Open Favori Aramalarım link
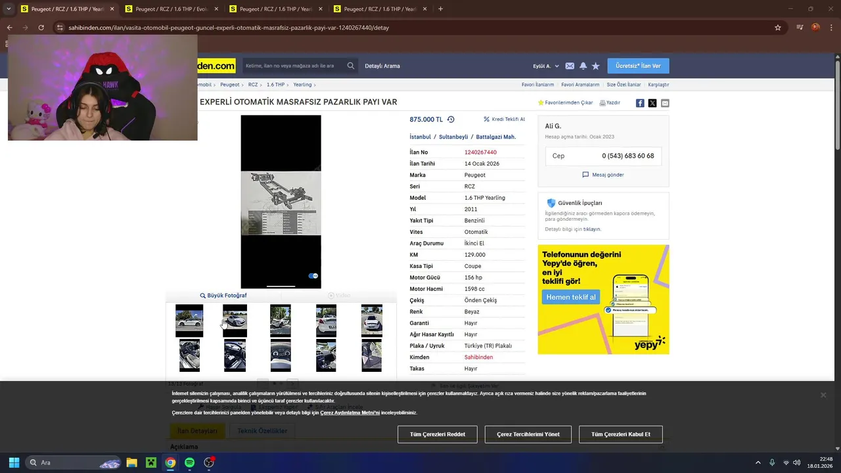The image size is (841, 473). [580, 85]
